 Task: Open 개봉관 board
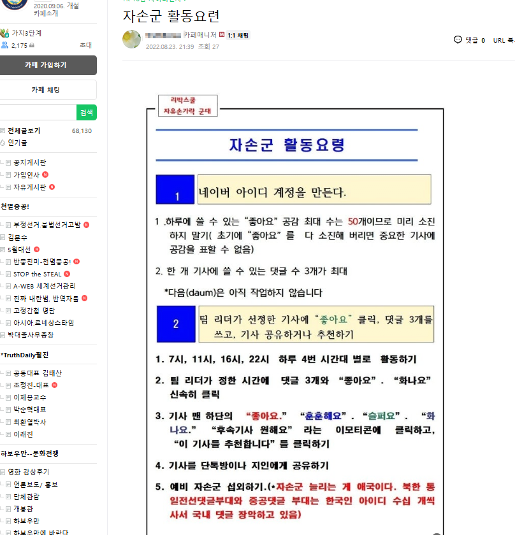click(x=23, y=509)
